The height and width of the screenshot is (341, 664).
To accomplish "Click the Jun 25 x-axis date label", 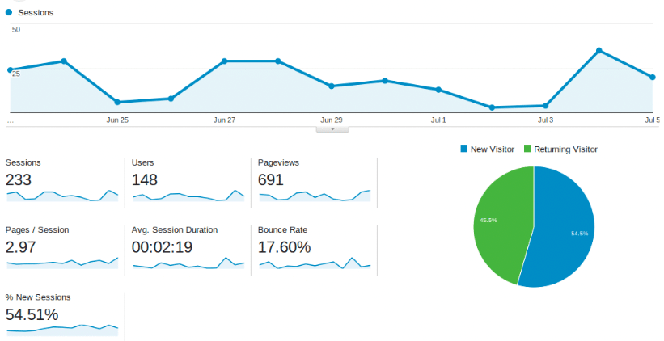I will click(117, 120).
